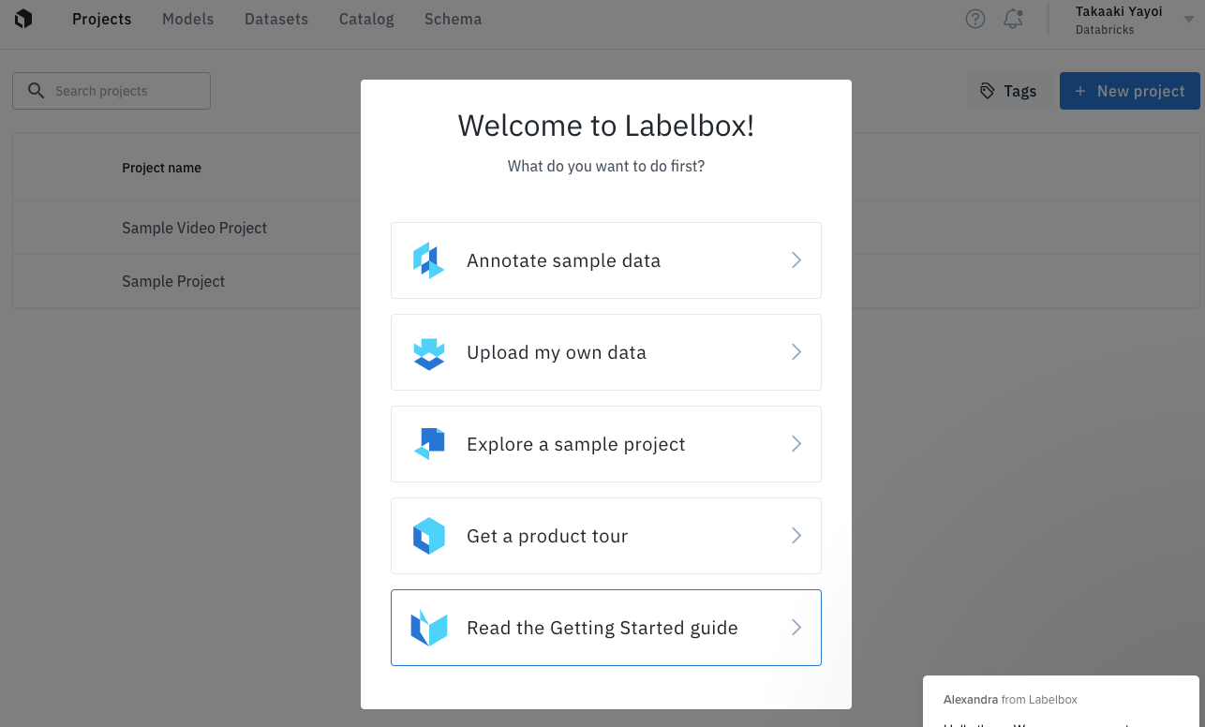1205x727 pixels.
Task: Open the help question mark icon
Action: pos(975,19)
